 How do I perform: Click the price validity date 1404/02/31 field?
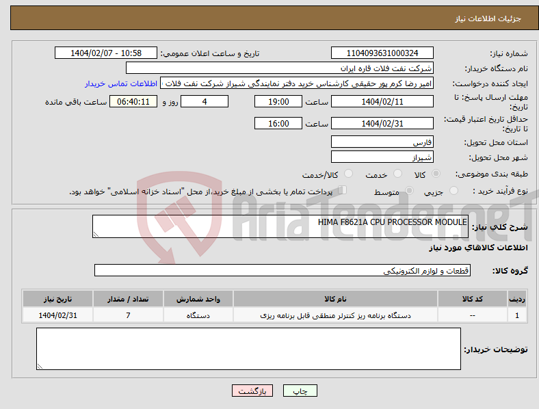point(382,123)
